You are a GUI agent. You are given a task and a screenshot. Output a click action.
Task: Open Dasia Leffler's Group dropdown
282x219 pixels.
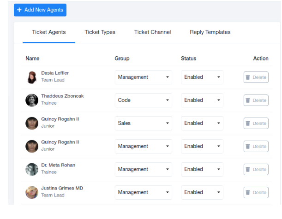144,77
